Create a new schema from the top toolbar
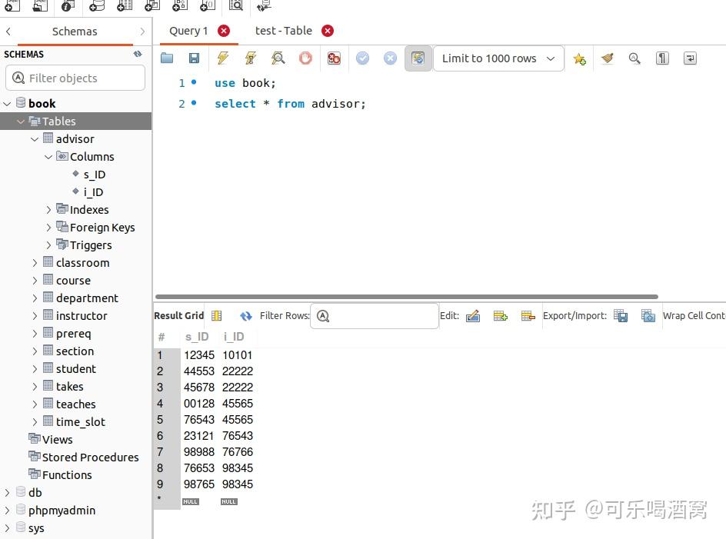This screenshot has height=539, width=726. click(x=95, y=7)
